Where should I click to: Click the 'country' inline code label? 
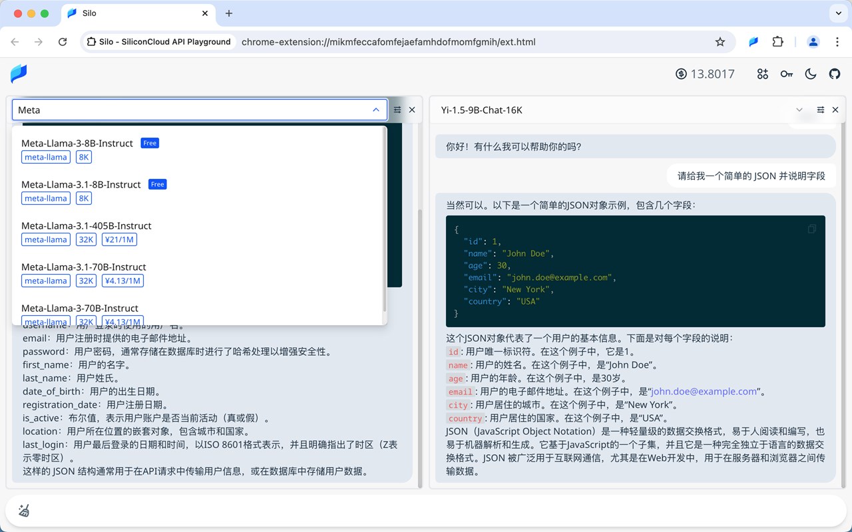pos(465,418)
